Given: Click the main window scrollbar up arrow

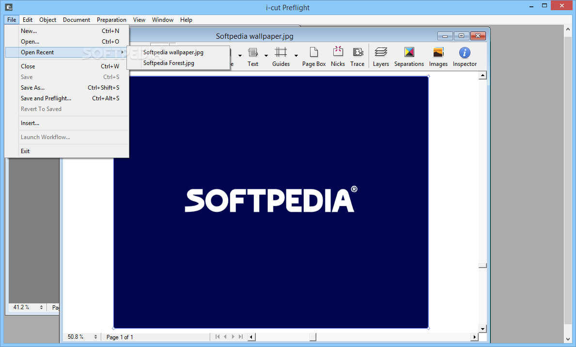Looking at the screenshot, I should point(568,30).
